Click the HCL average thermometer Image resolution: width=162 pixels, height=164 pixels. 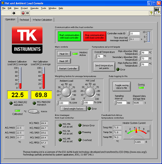(44, 78)
